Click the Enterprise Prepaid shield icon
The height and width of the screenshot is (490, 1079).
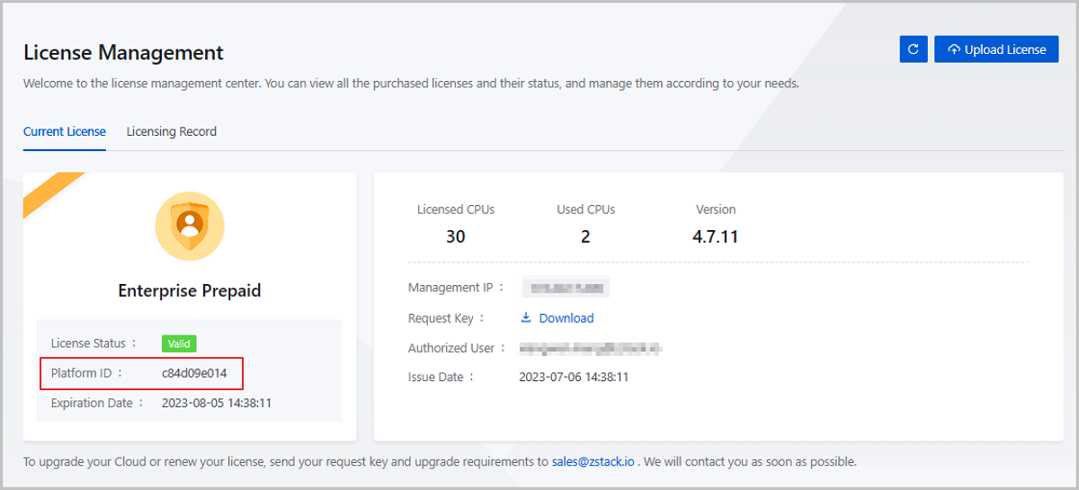[x=190, y=226]
